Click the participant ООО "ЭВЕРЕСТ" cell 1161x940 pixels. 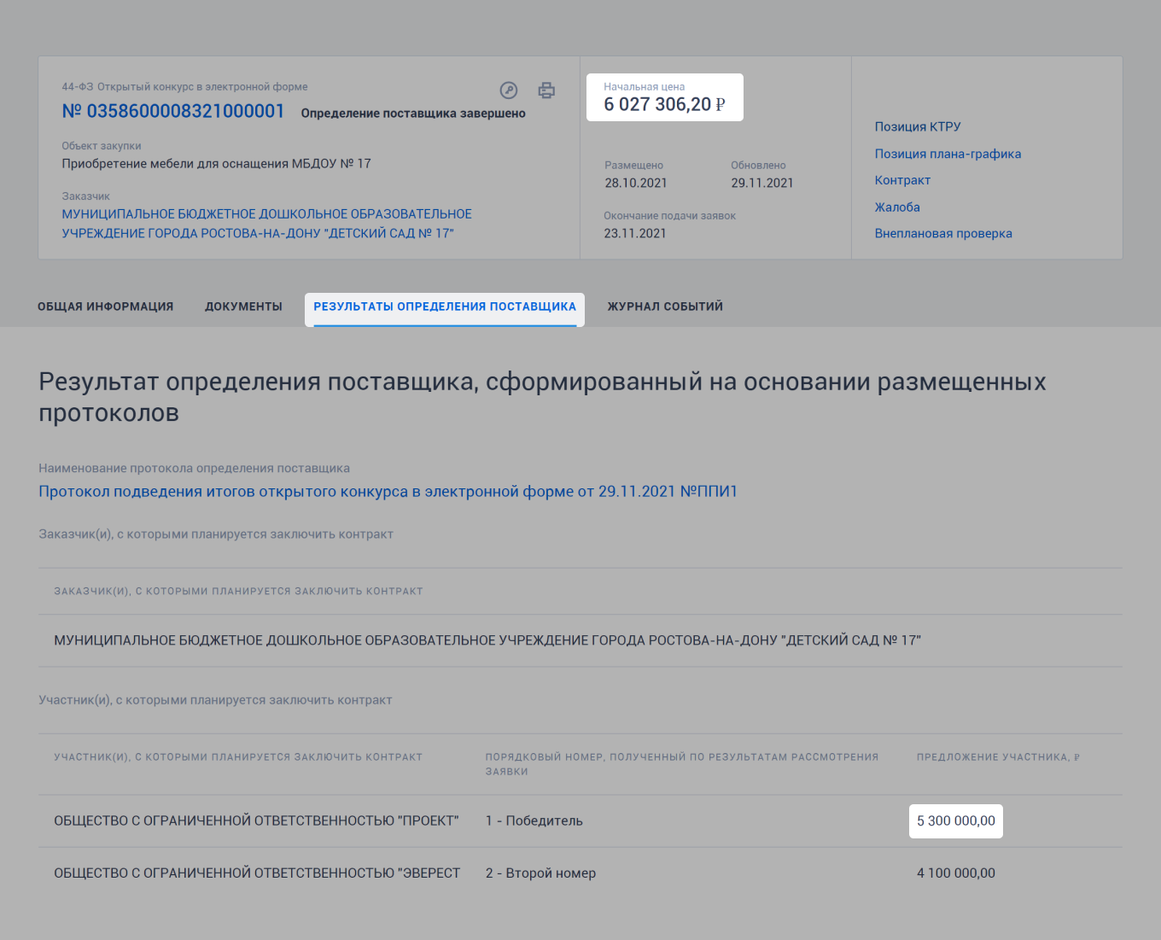click(257, 873)
